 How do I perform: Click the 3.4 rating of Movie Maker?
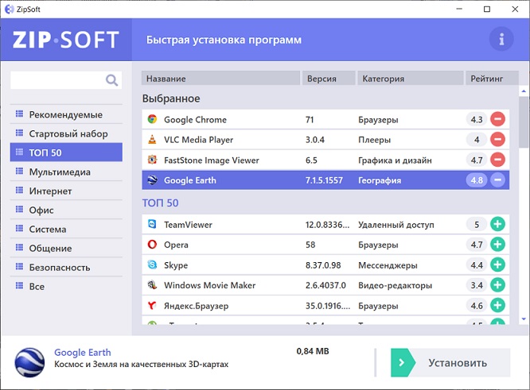click(476, 285)
